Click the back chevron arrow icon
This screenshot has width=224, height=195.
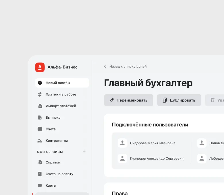105,66
